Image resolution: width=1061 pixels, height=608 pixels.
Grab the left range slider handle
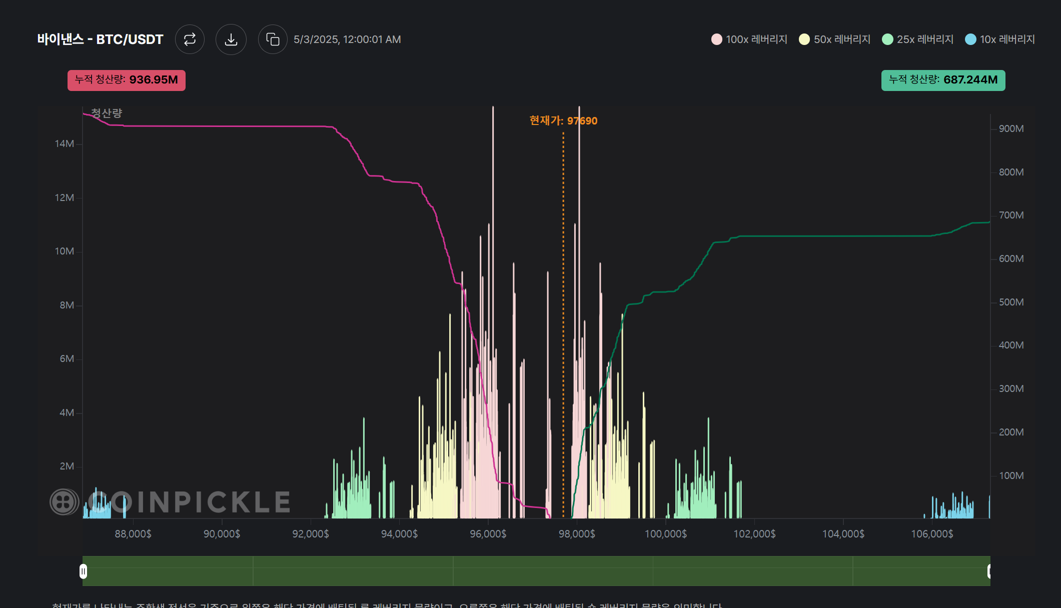pos(84,571)
